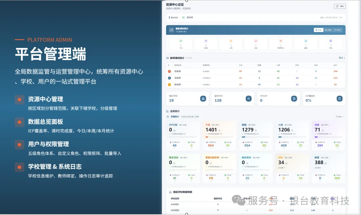Click the purple 团辅 people icon
This screenshot has width=361, height=215.
(206, 41)
